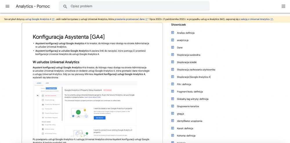Open the "przestanie przetwarzać dane" link

tap(129, 19)
